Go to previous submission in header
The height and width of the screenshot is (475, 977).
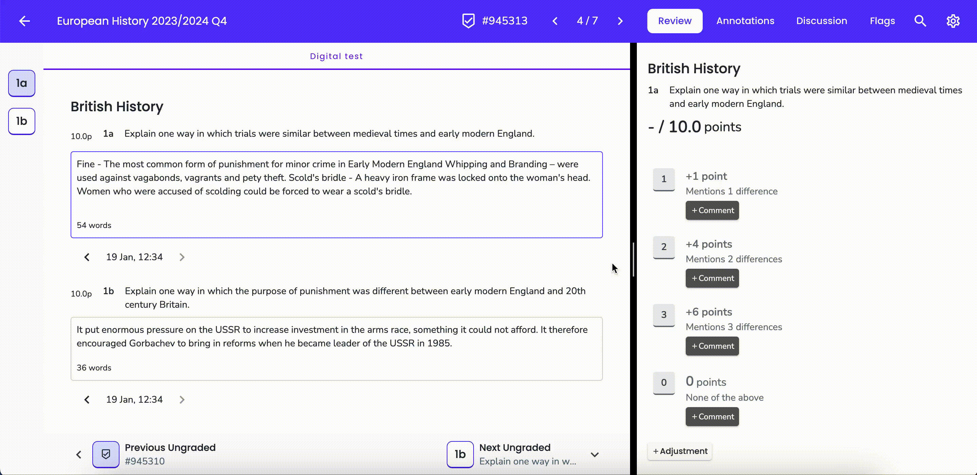click(555, 21)
